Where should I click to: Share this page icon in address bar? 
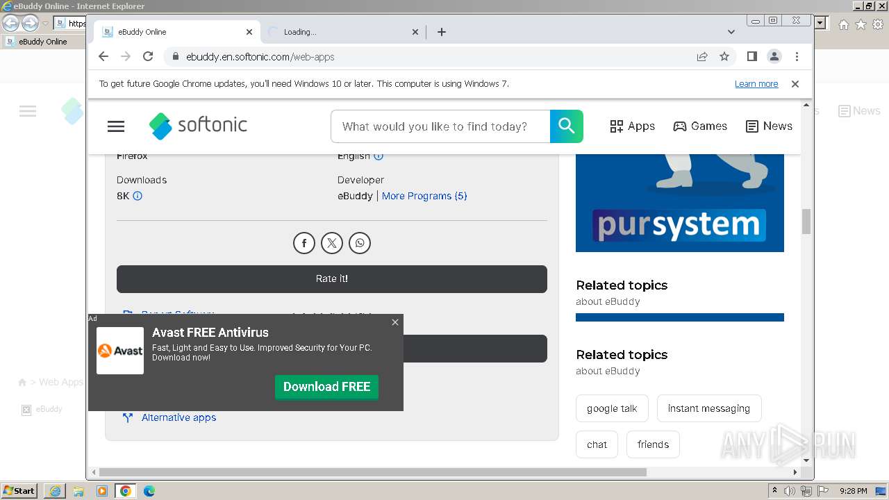pos(702,56)
